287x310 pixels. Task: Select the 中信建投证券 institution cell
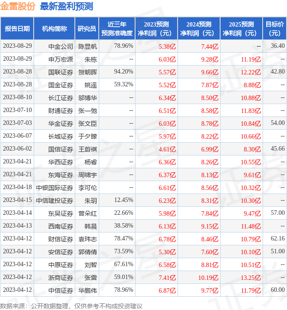[54, 201]
